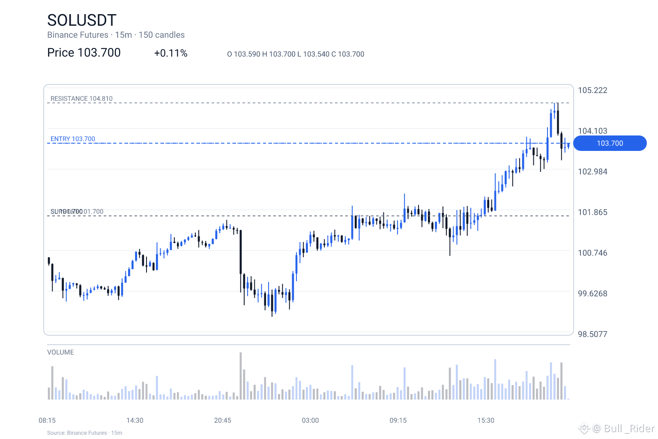Click the OHLC values text

296,54
